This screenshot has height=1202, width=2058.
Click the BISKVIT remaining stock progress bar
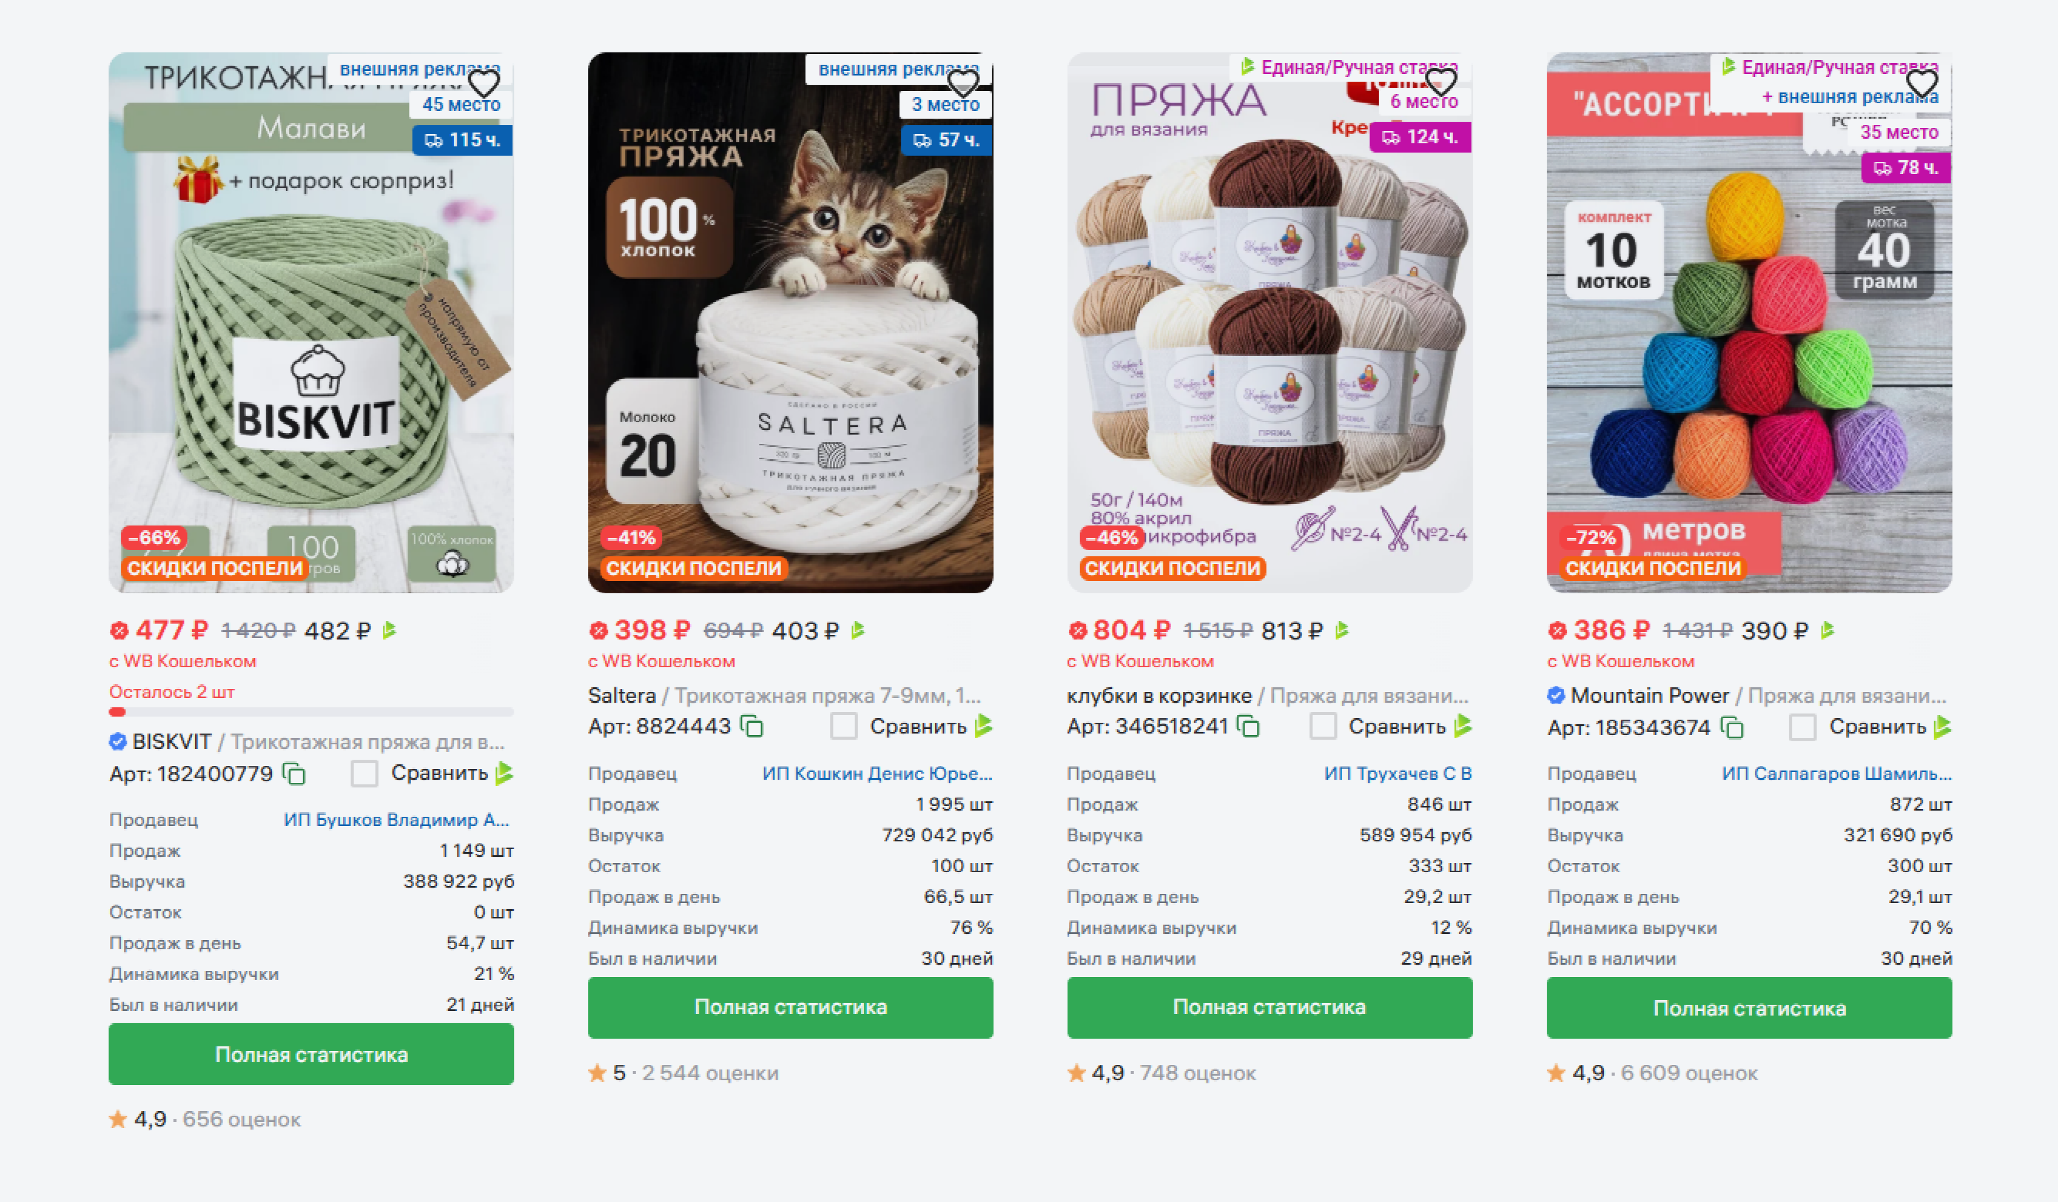311,712
